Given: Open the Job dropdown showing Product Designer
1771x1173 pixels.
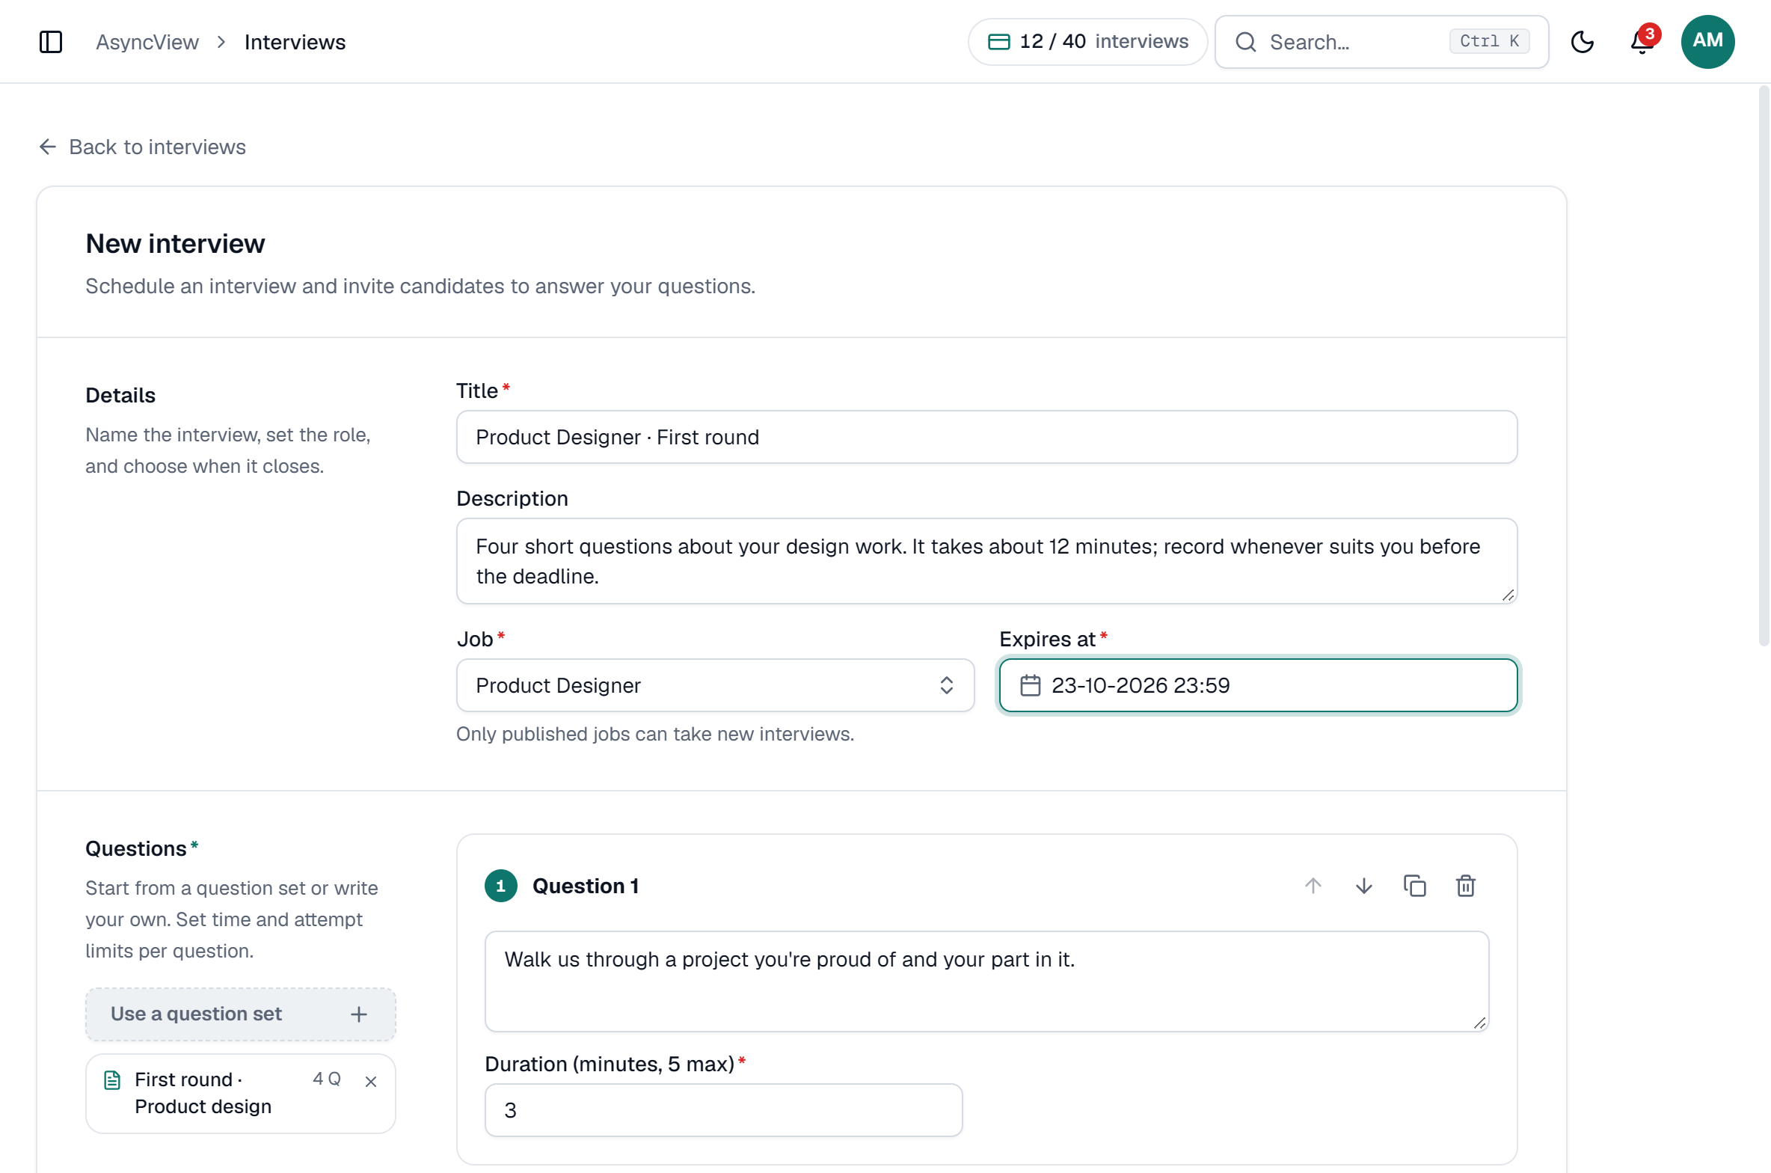Looking at the screenshot, I should click(x=715, y=685).
